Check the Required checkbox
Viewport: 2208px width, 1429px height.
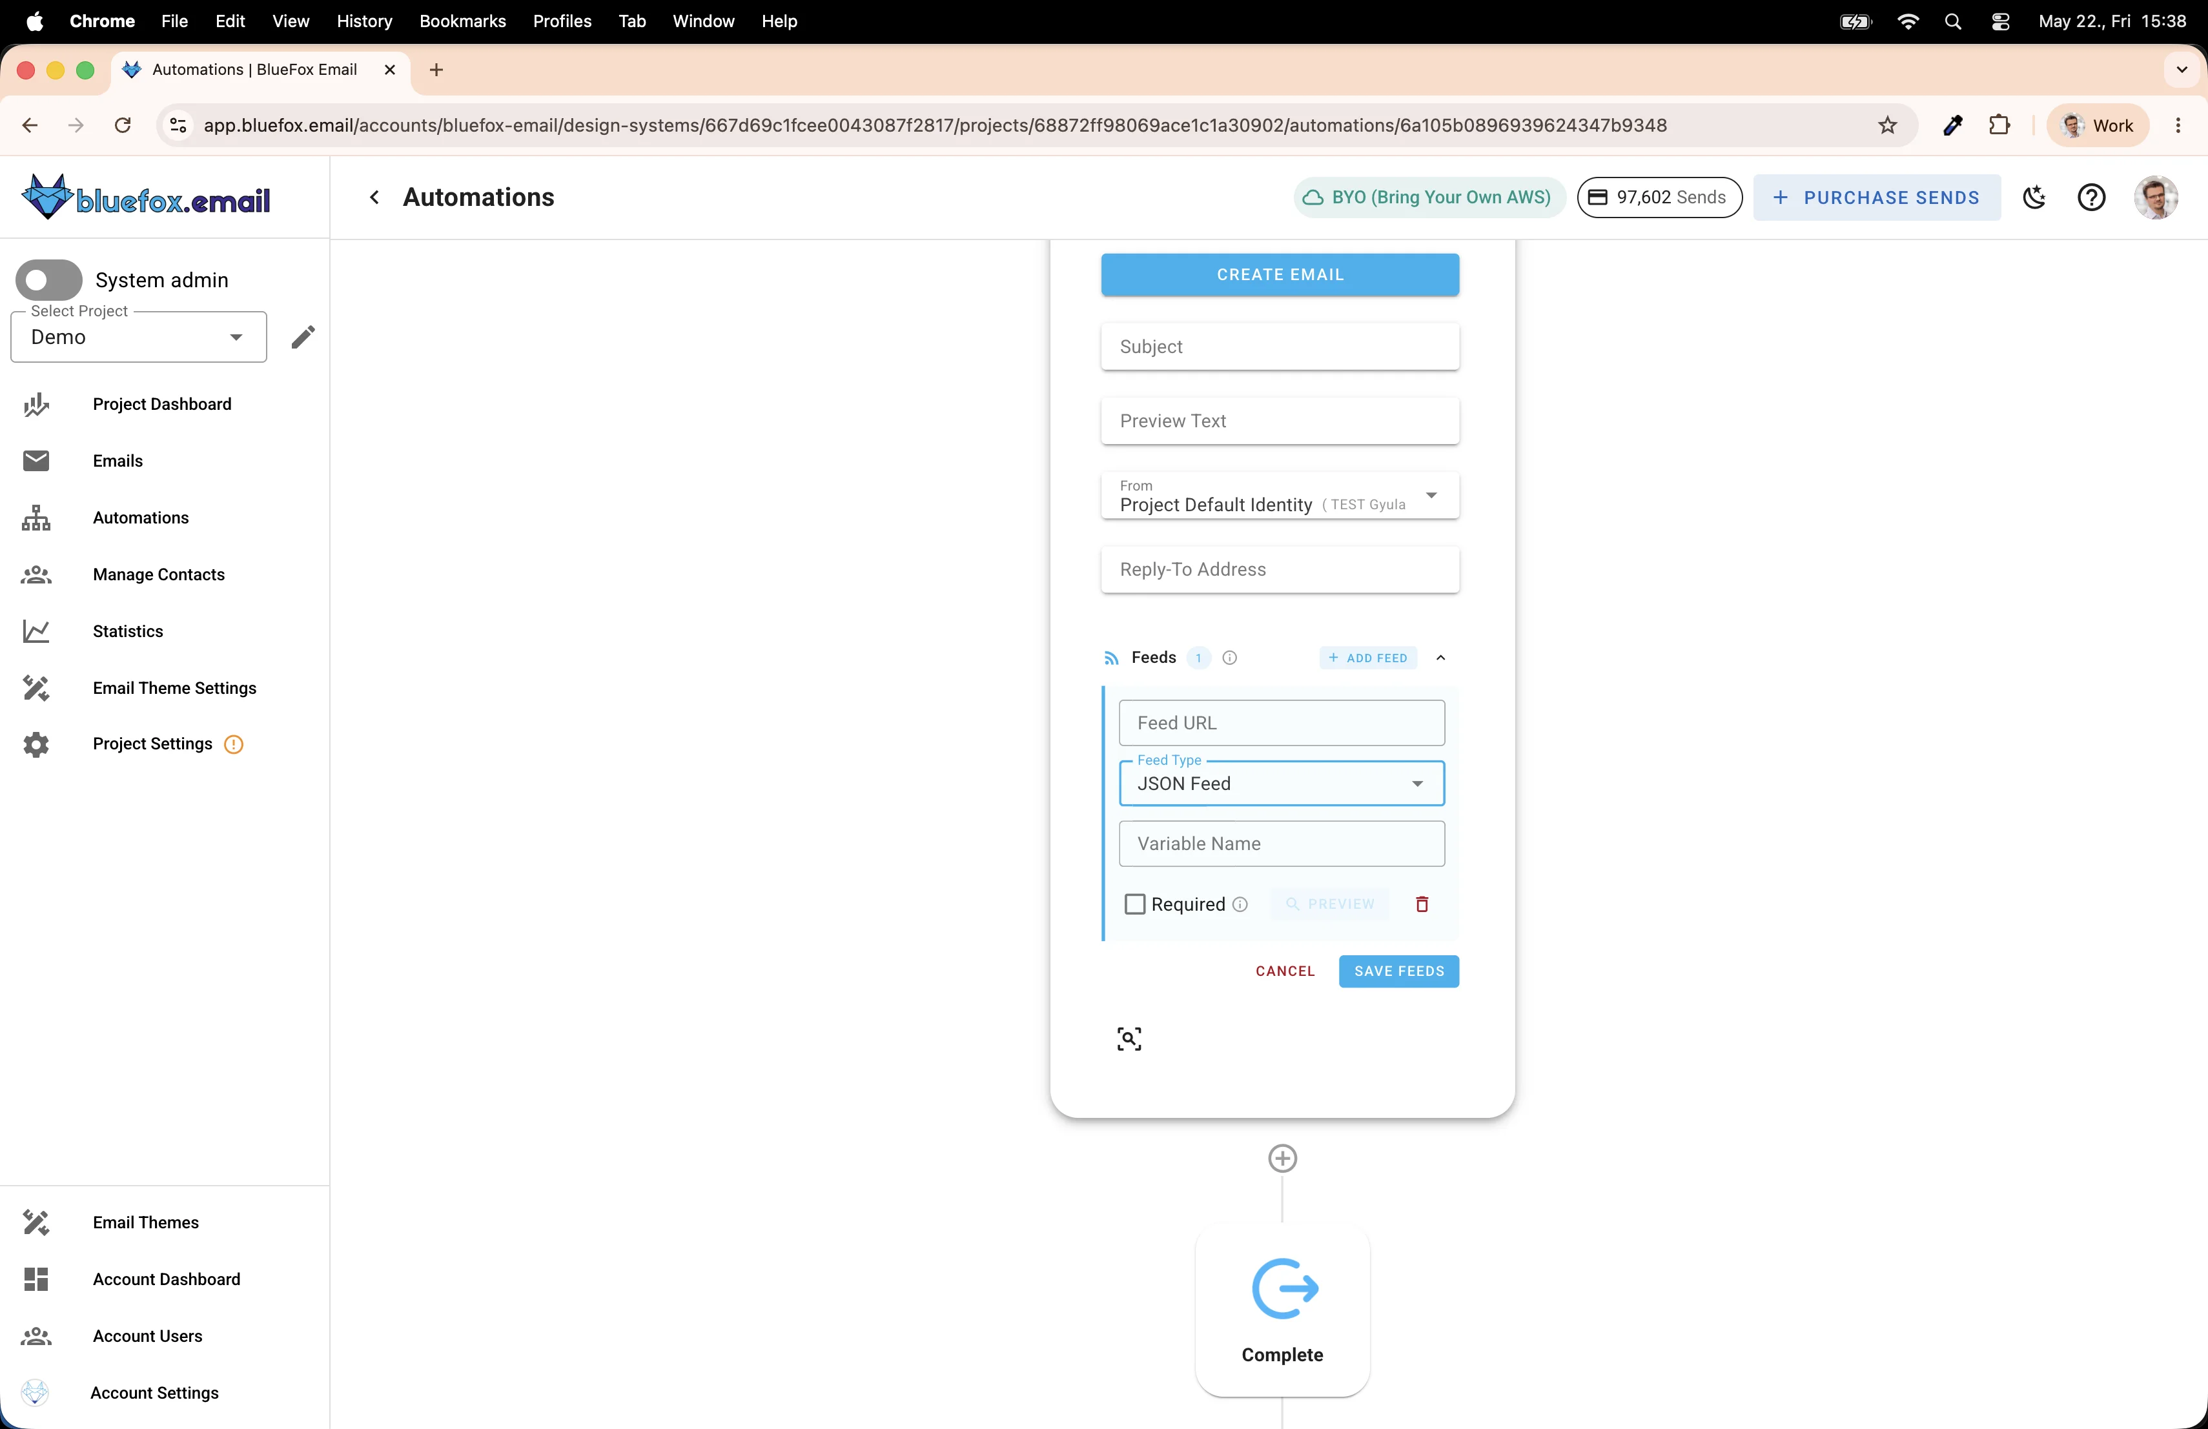point(1134,904)
